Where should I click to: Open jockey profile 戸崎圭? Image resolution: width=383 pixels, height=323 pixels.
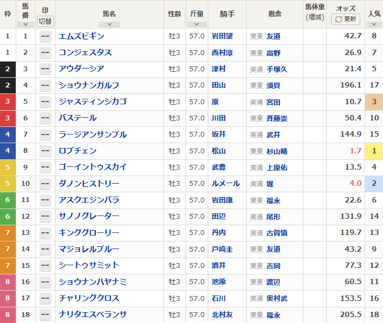(x=222, y=249)
